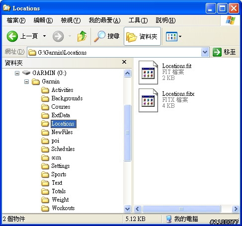Select the Garmin folder in tree
242x226 pixels.
[46, 81]
